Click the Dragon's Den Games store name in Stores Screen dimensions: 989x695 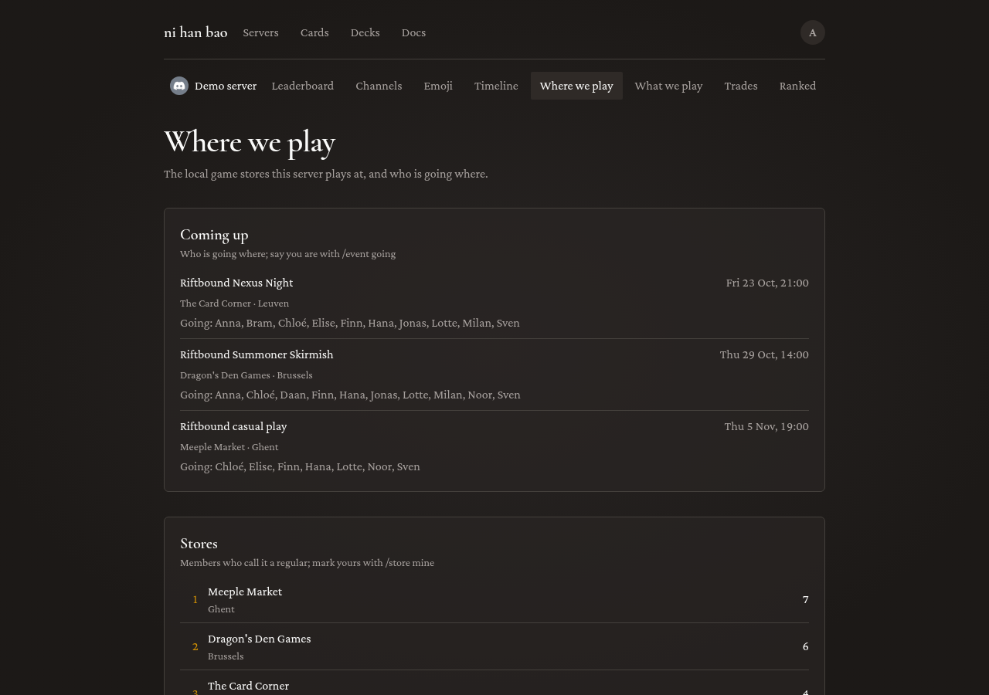260,639
